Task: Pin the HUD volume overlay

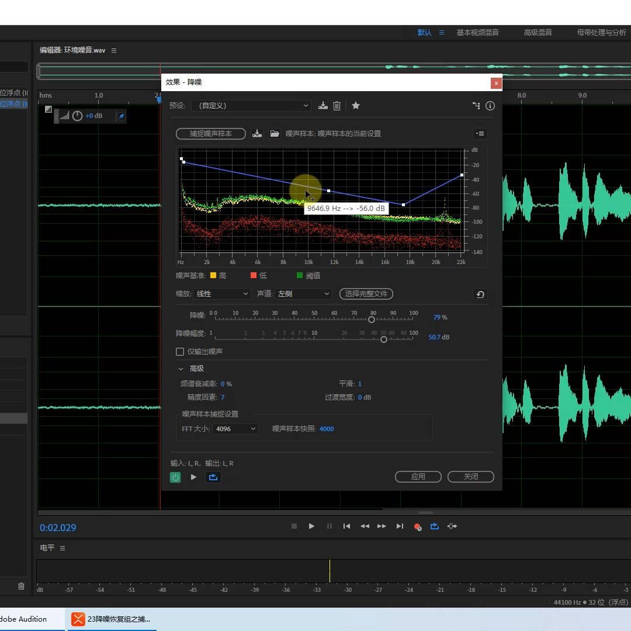Action: click(121, 116)
